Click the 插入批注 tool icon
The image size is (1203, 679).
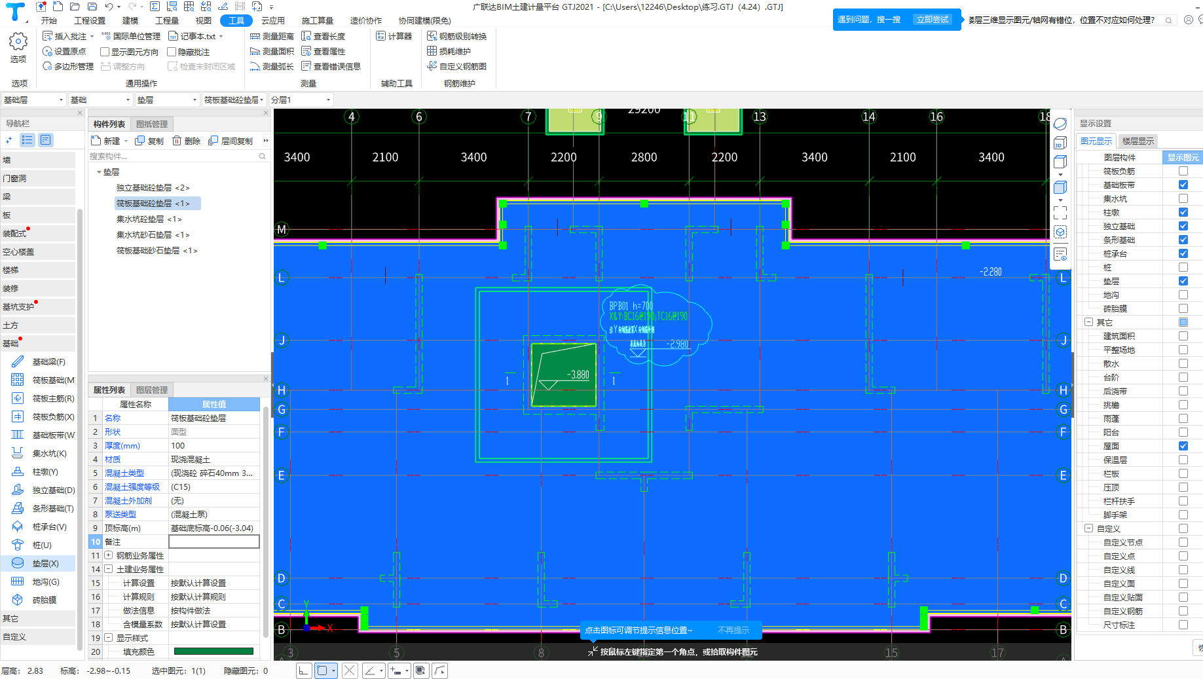[47, 36]
